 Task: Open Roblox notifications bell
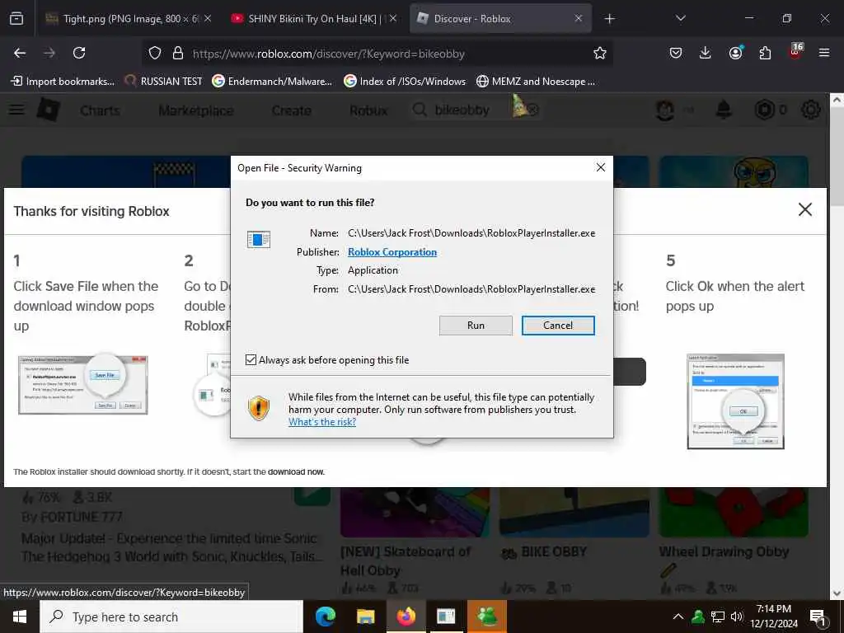(724, 110)
